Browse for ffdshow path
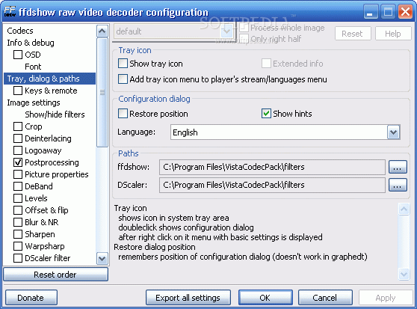 (398, 167)
